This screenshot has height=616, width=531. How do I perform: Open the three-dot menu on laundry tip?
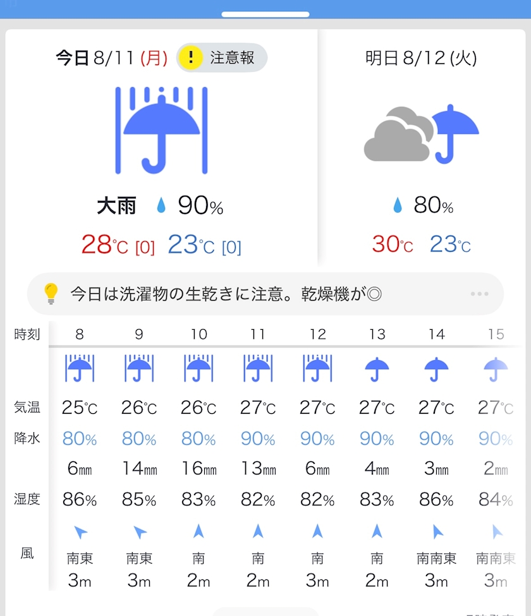click(479, 294)
